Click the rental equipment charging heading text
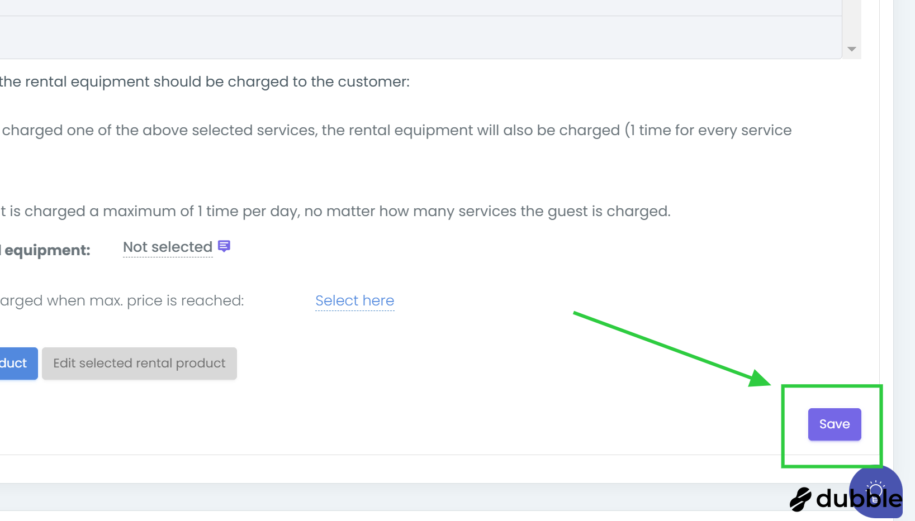 coord(205,82)
